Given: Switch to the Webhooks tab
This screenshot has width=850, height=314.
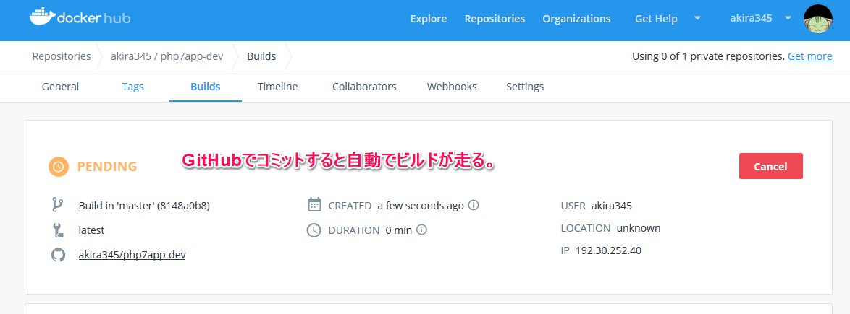Looking at the screenshot, I should pyautogui.click(x=452, y=87).
